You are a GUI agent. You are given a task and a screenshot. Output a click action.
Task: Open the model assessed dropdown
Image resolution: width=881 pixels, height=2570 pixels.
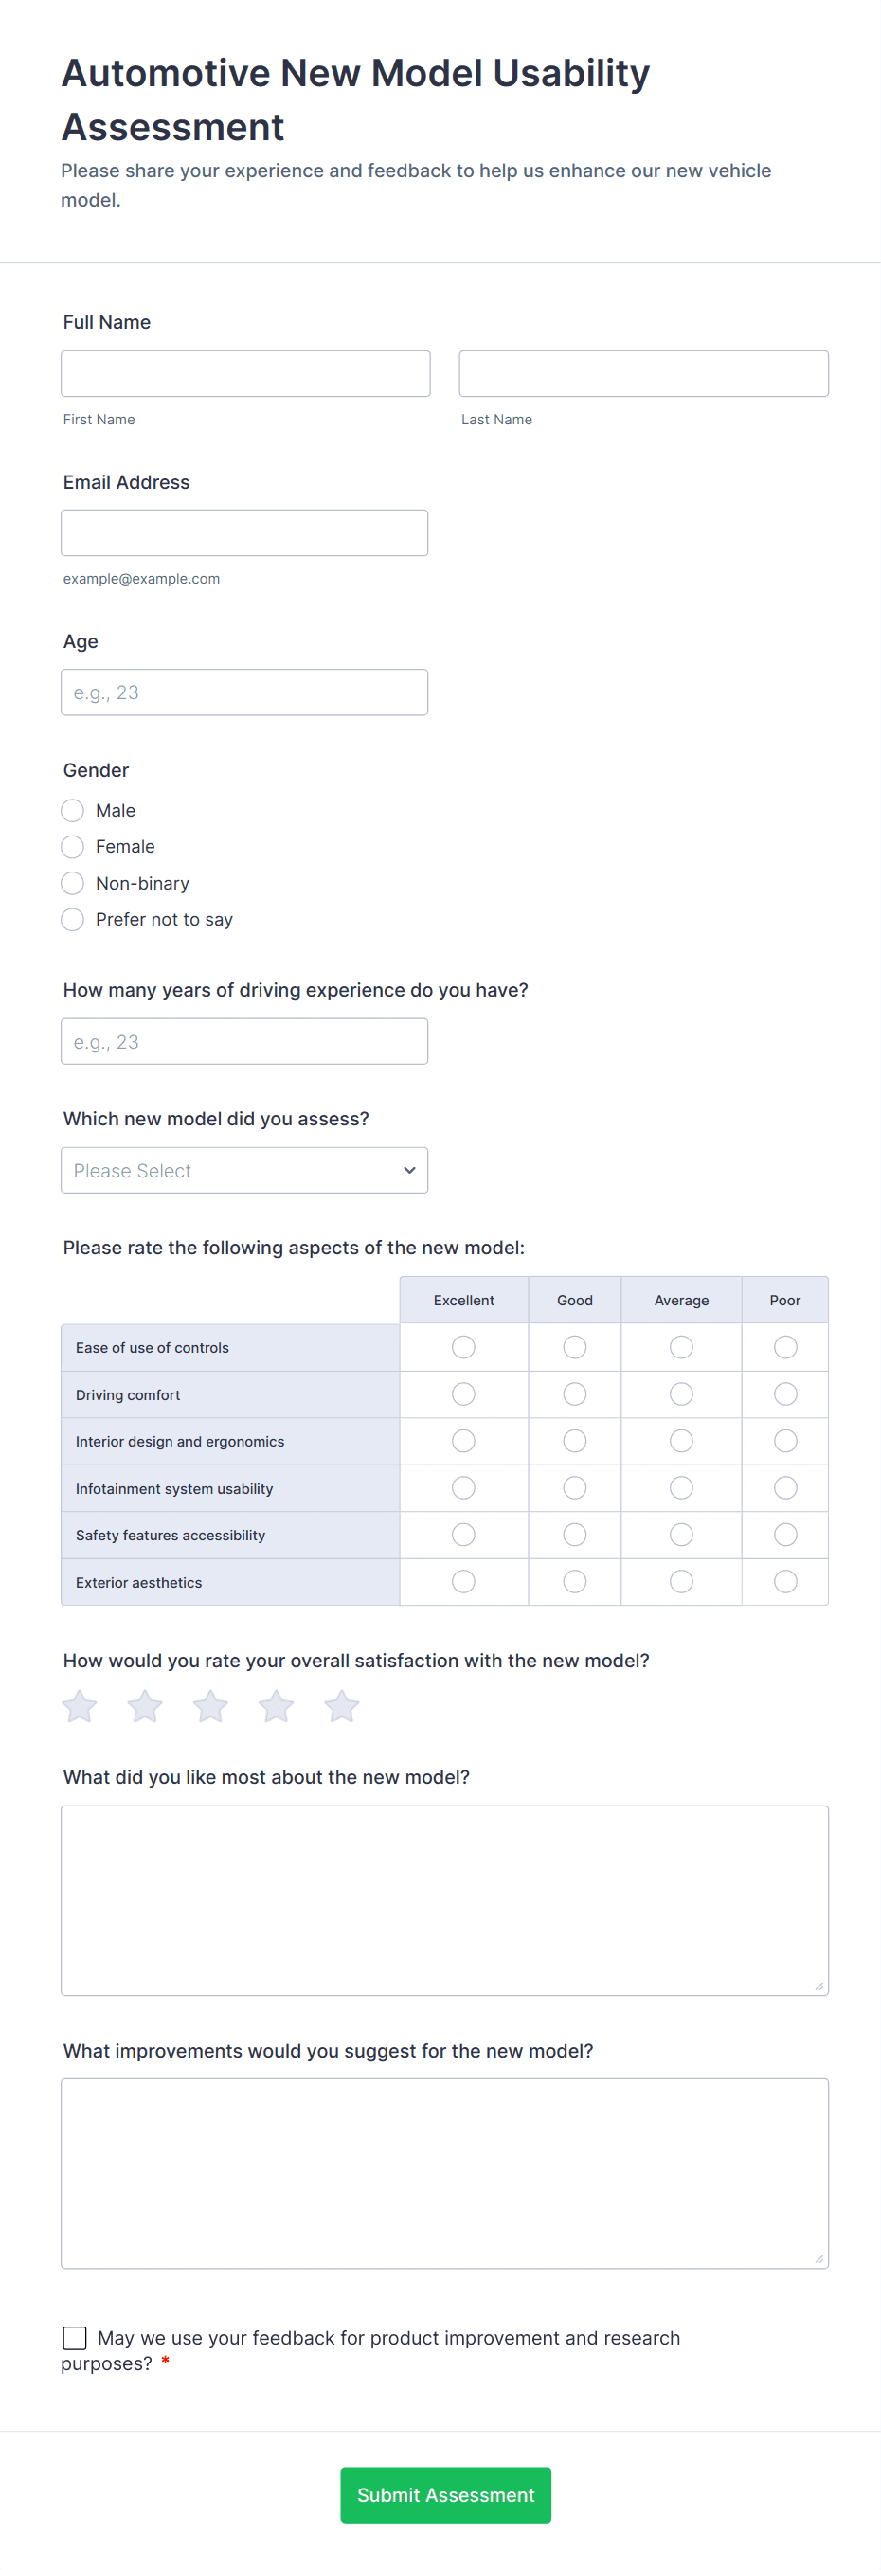coord(244,1170)
